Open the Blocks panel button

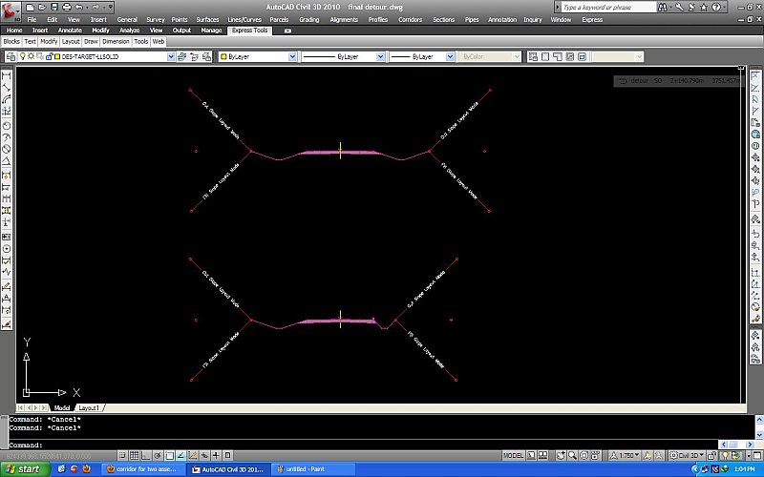(11, 41)
